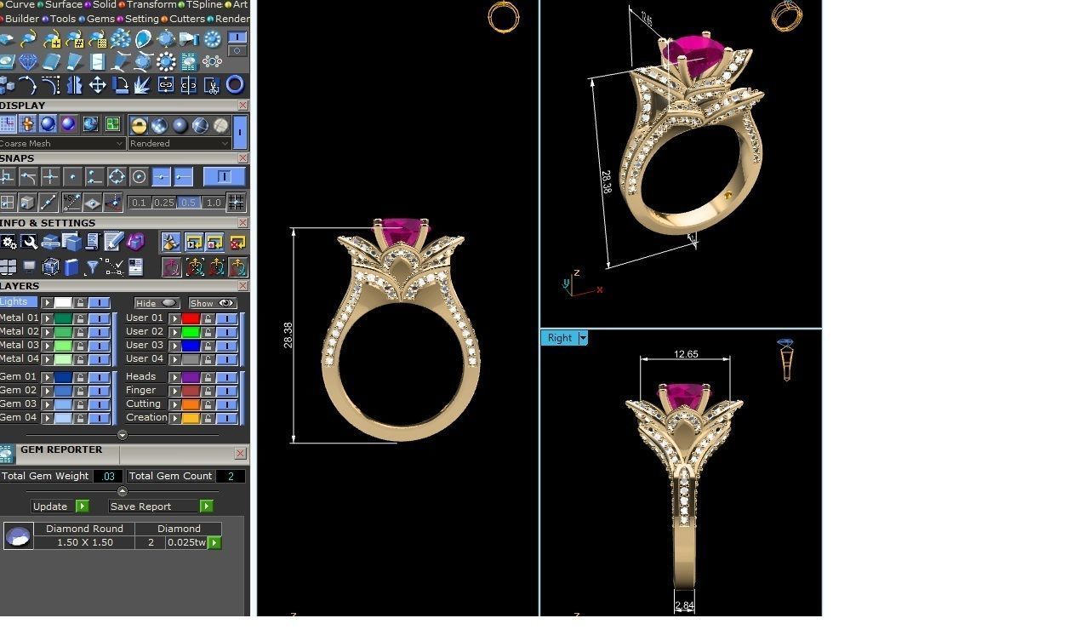Select the Fillet corner curve tool
Image resolution: width=1084 pixels, height=641 pixels.
[x=51, y=84]
